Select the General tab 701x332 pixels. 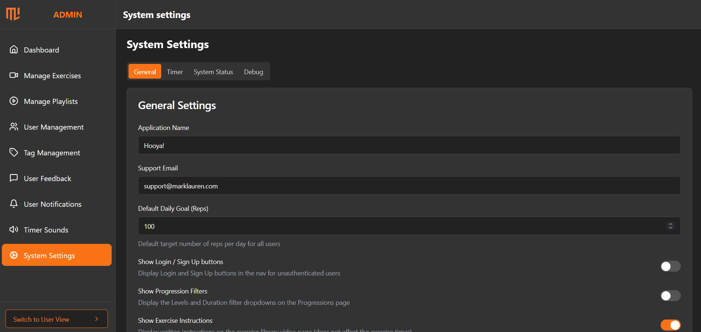pos(145,72)
